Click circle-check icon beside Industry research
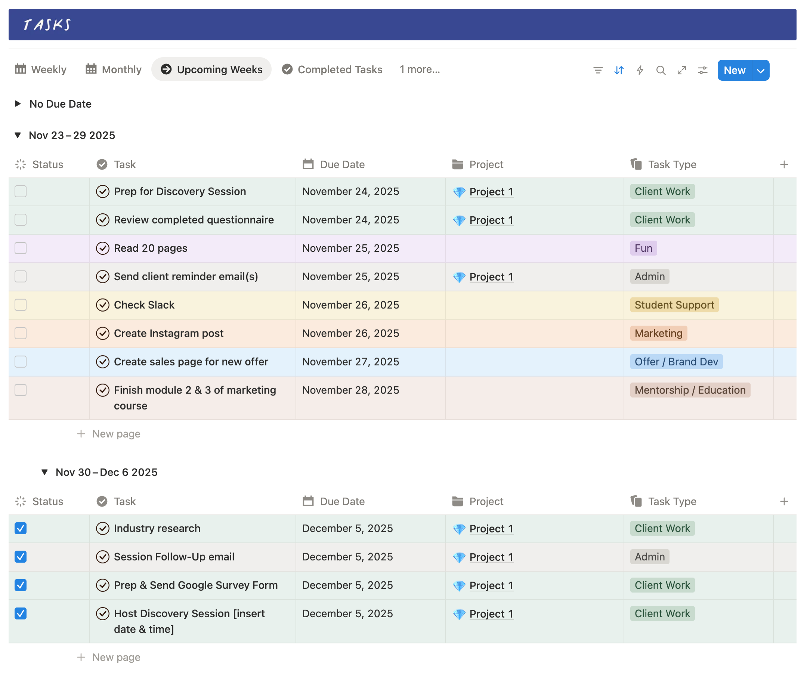807x677 pixels. pyautogui.click(x=103, y=529)
